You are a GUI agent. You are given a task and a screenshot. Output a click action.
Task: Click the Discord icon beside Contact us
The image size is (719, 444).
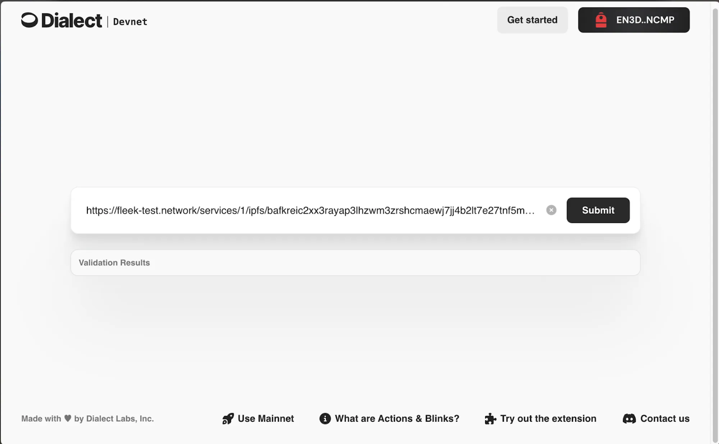pos(629,419)
